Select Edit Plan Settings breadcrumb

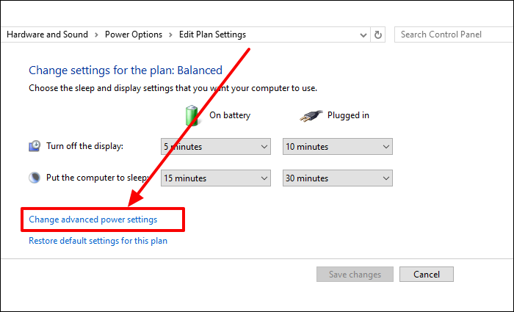pos(212,35)
